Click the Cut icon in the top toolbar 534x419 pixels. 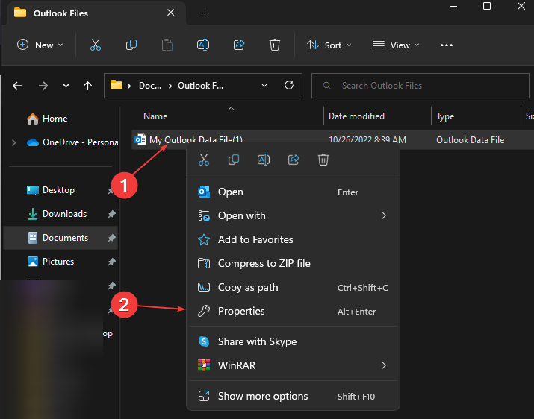tap(96, 45)
